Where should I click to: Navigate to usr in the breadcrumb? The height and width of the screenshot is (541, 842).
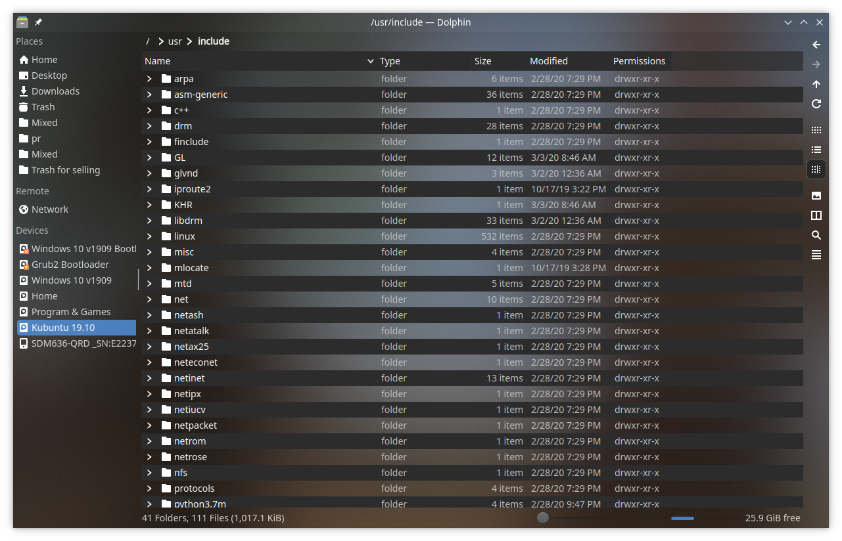175,41
